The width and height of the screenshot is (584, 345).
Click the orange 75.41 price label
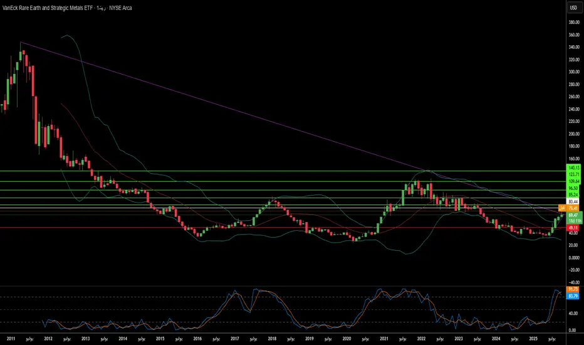(x=572, y=208)
